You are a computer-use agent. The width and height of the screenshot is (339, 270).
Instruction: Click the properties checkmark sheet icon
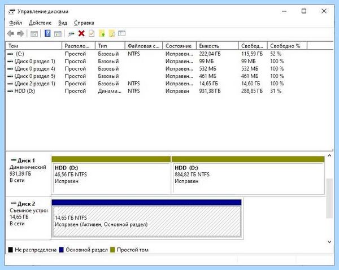92,33
